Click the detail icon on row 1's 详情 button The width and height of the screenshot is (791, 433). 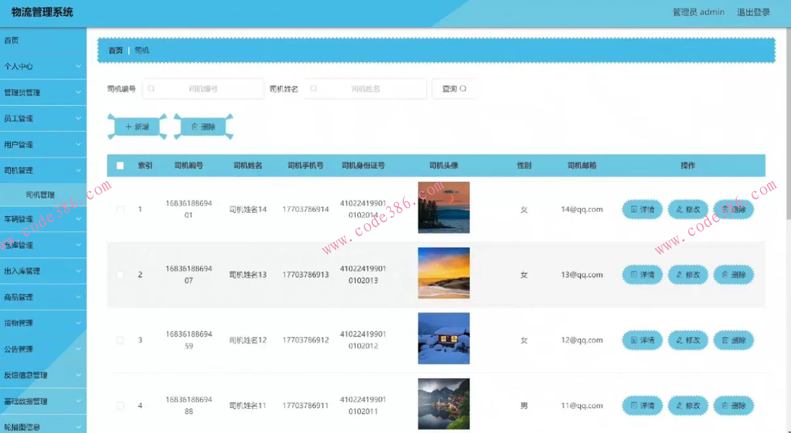[x=633, y=209]
